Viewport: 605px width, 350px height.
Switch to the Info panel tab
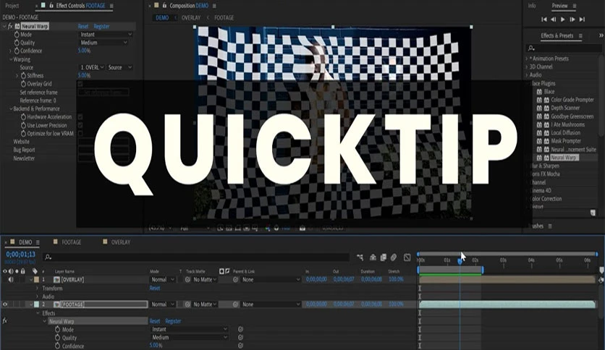(532, 6)
